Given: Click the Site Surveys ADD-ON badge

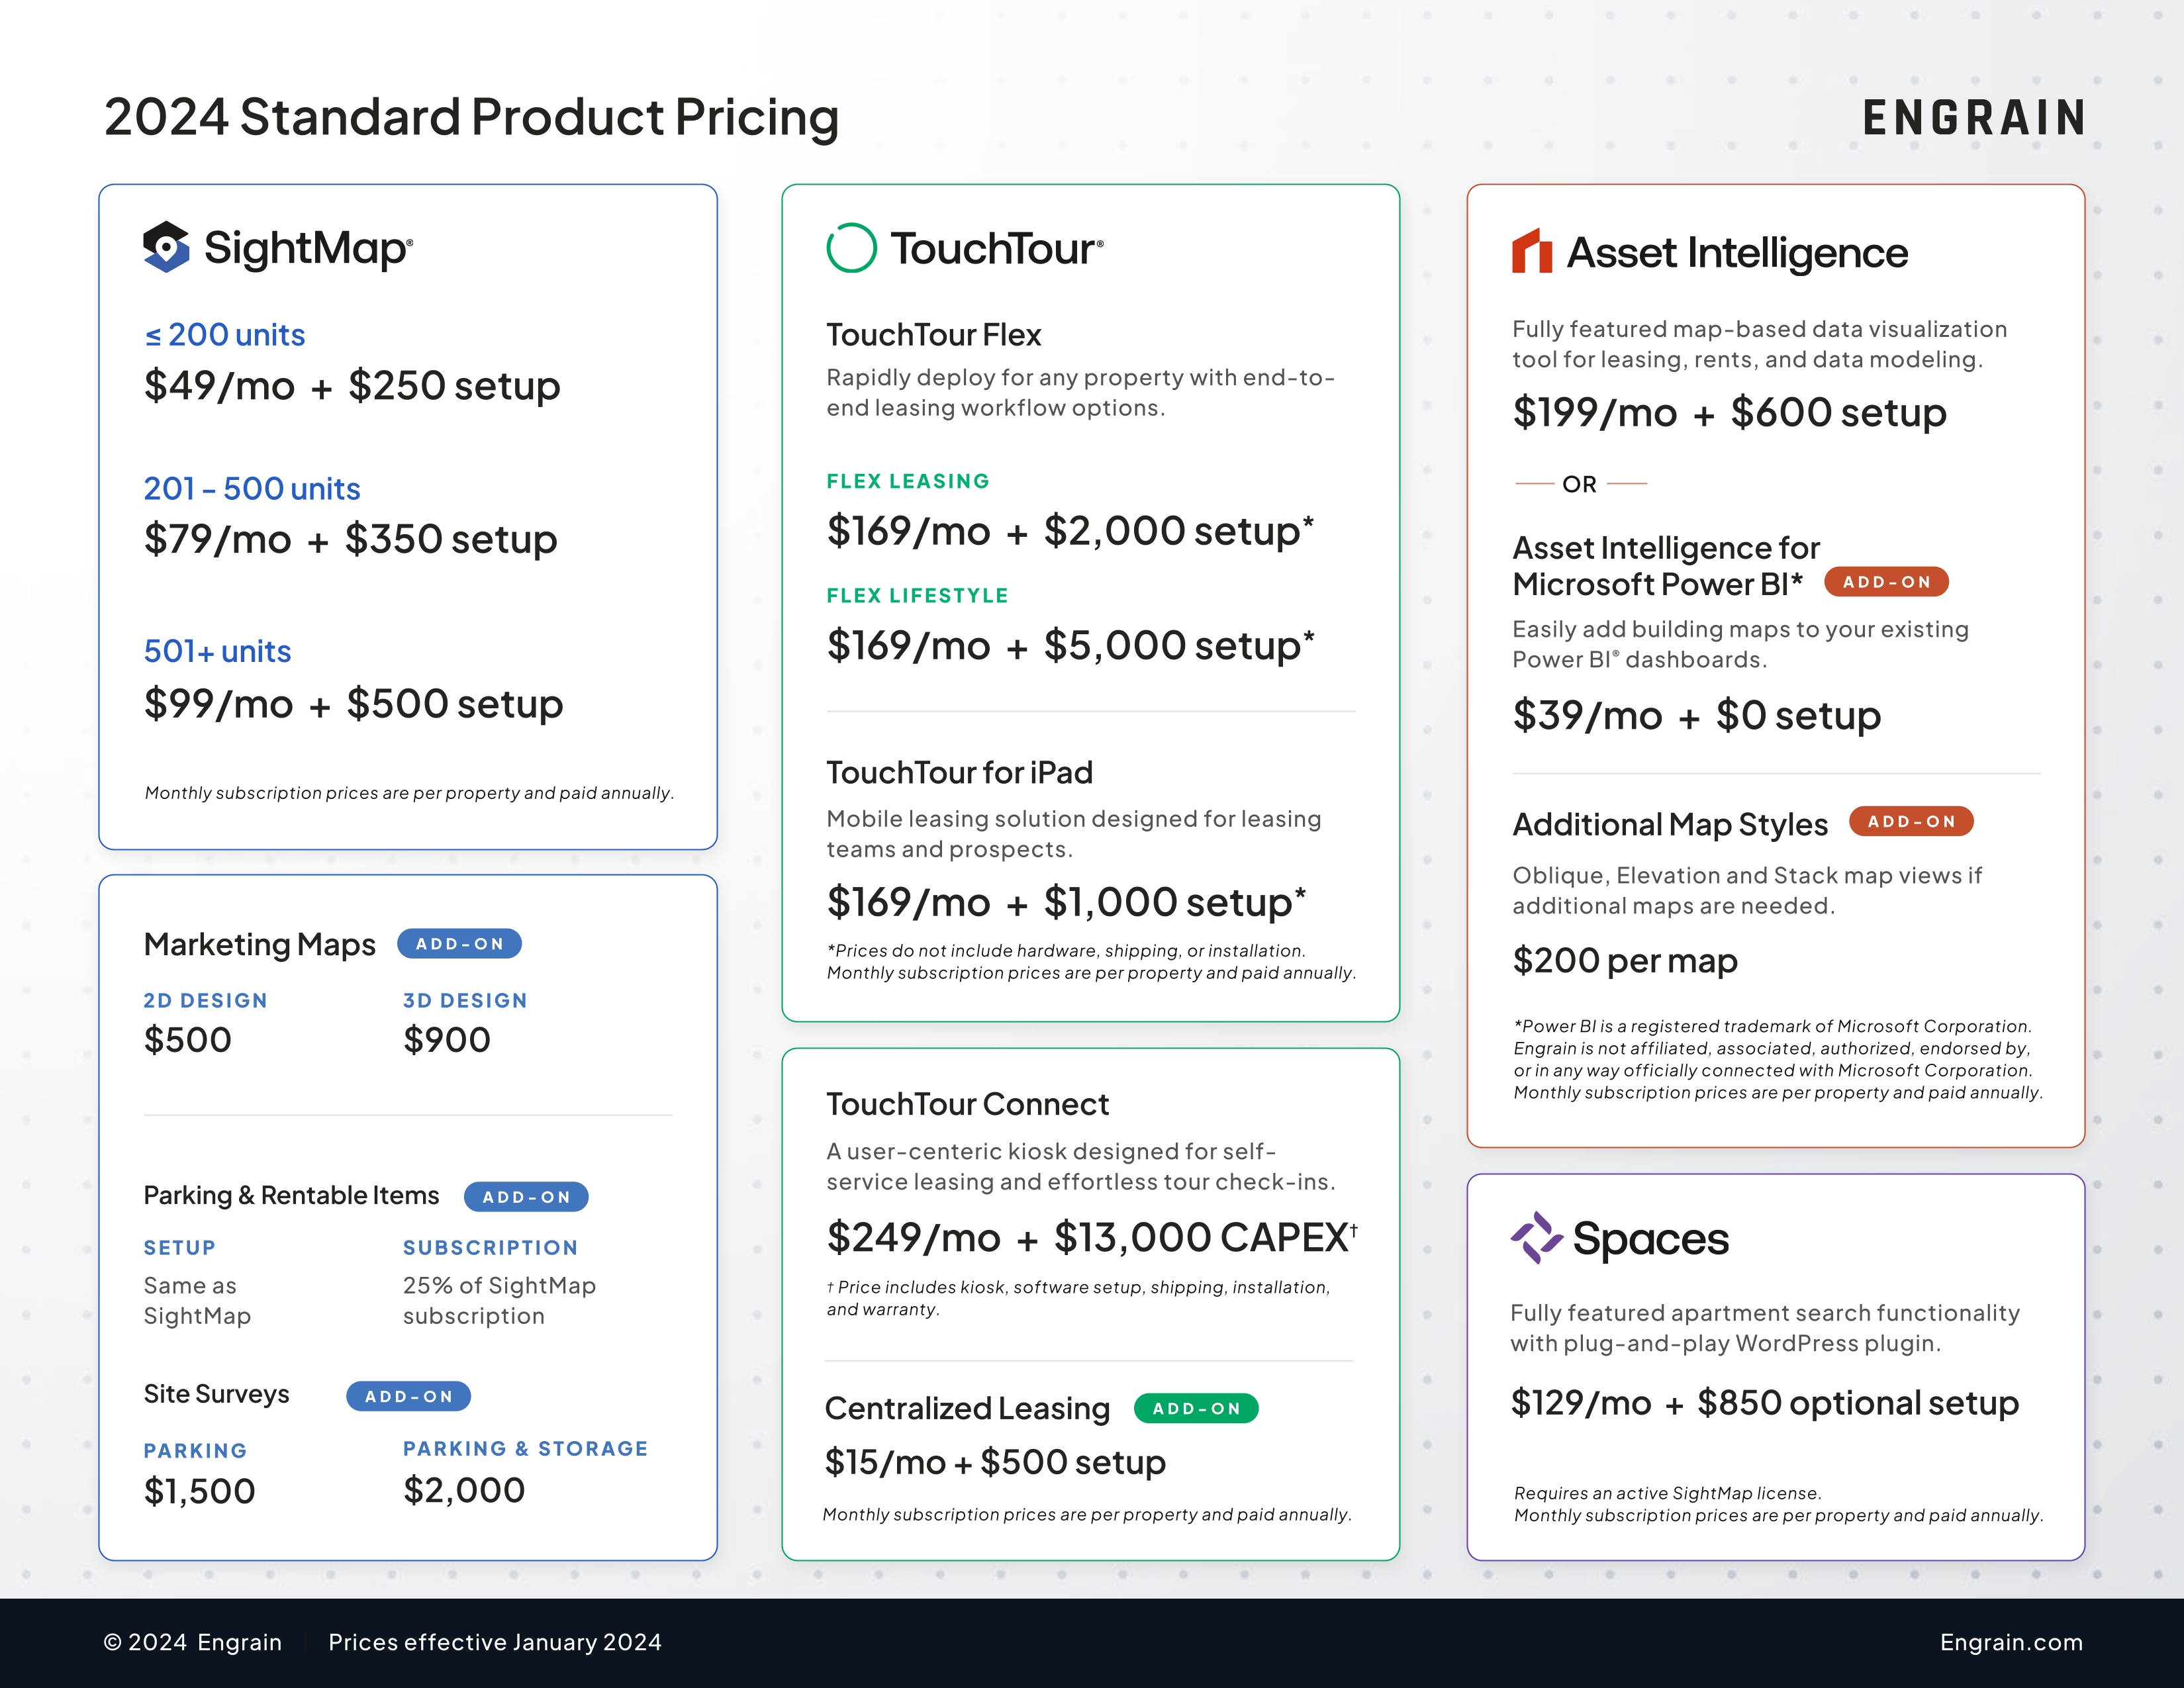Looking at the screenshot, I should [x=408, y=1396].
